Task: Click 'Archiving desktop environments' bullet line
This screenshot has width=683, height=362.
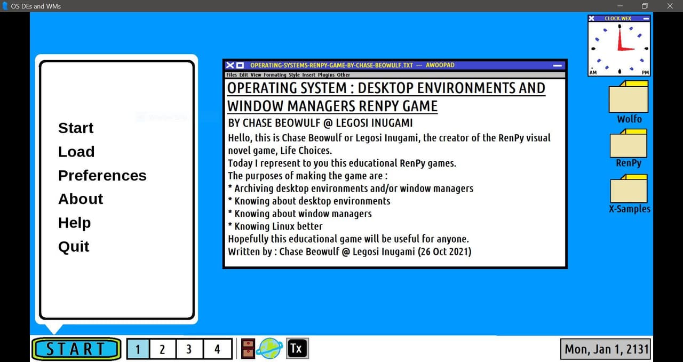Action: pos(351,188)
